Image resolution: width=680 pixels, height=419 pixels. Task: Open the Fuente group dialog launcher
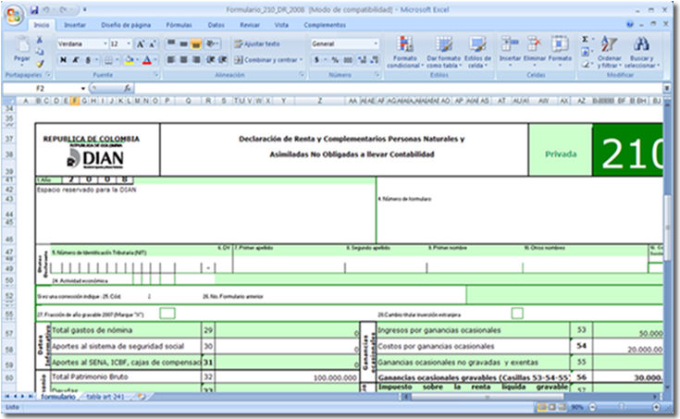tap(155, 75)
